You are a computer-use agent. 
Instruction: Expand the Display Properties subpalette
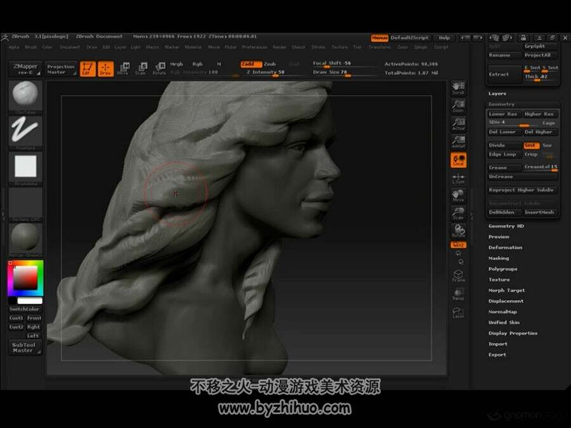point(513,334)
